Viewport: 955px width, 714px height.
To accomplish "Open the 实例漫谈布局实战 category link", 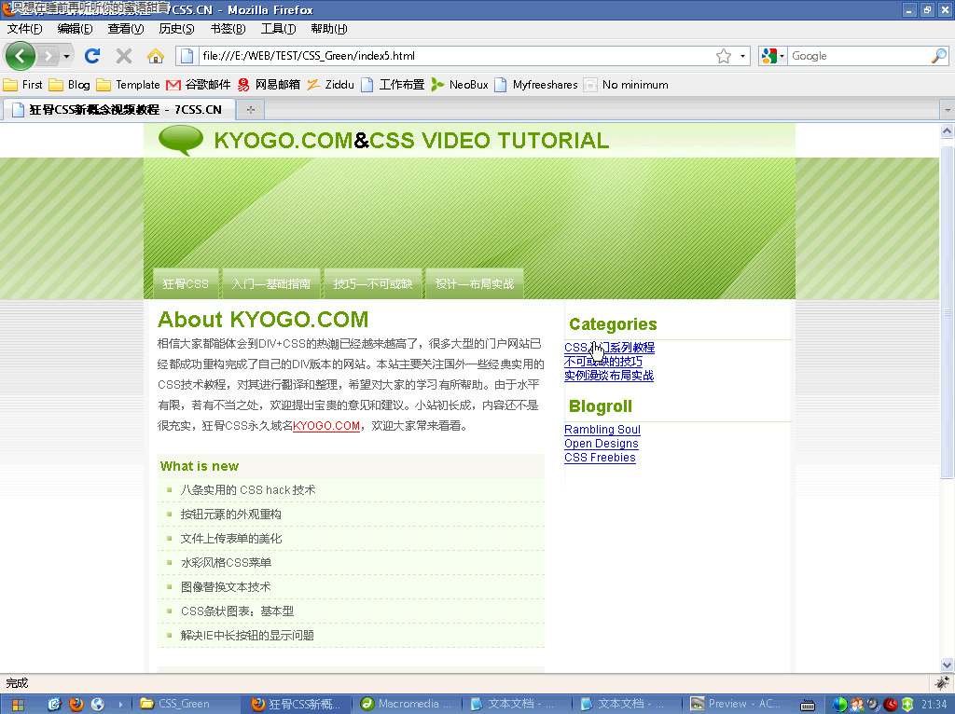I will (609, 375).
